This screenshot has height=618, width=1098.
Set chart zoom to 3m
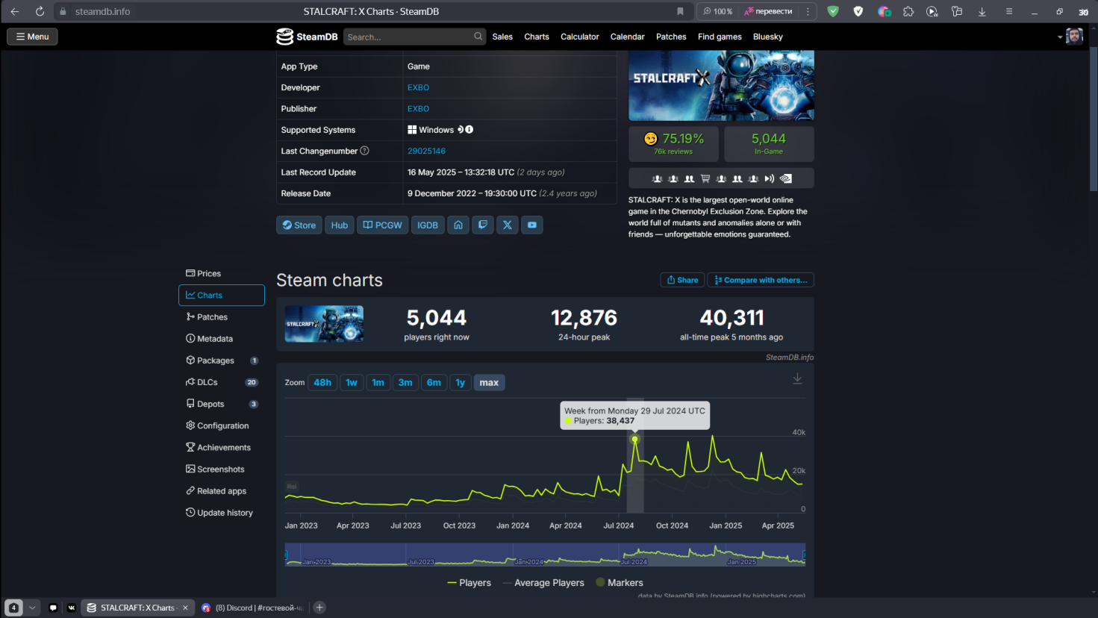coord(405,382)
